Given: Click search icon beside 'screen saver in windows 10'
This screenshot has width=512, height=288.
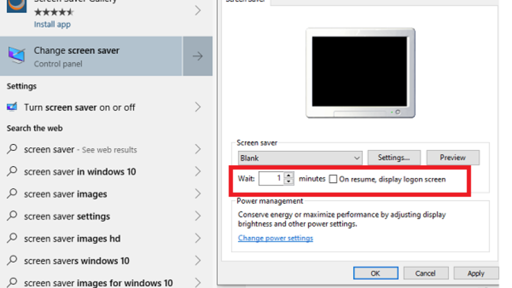Looking at the screenshot, I should coord(12,171).
